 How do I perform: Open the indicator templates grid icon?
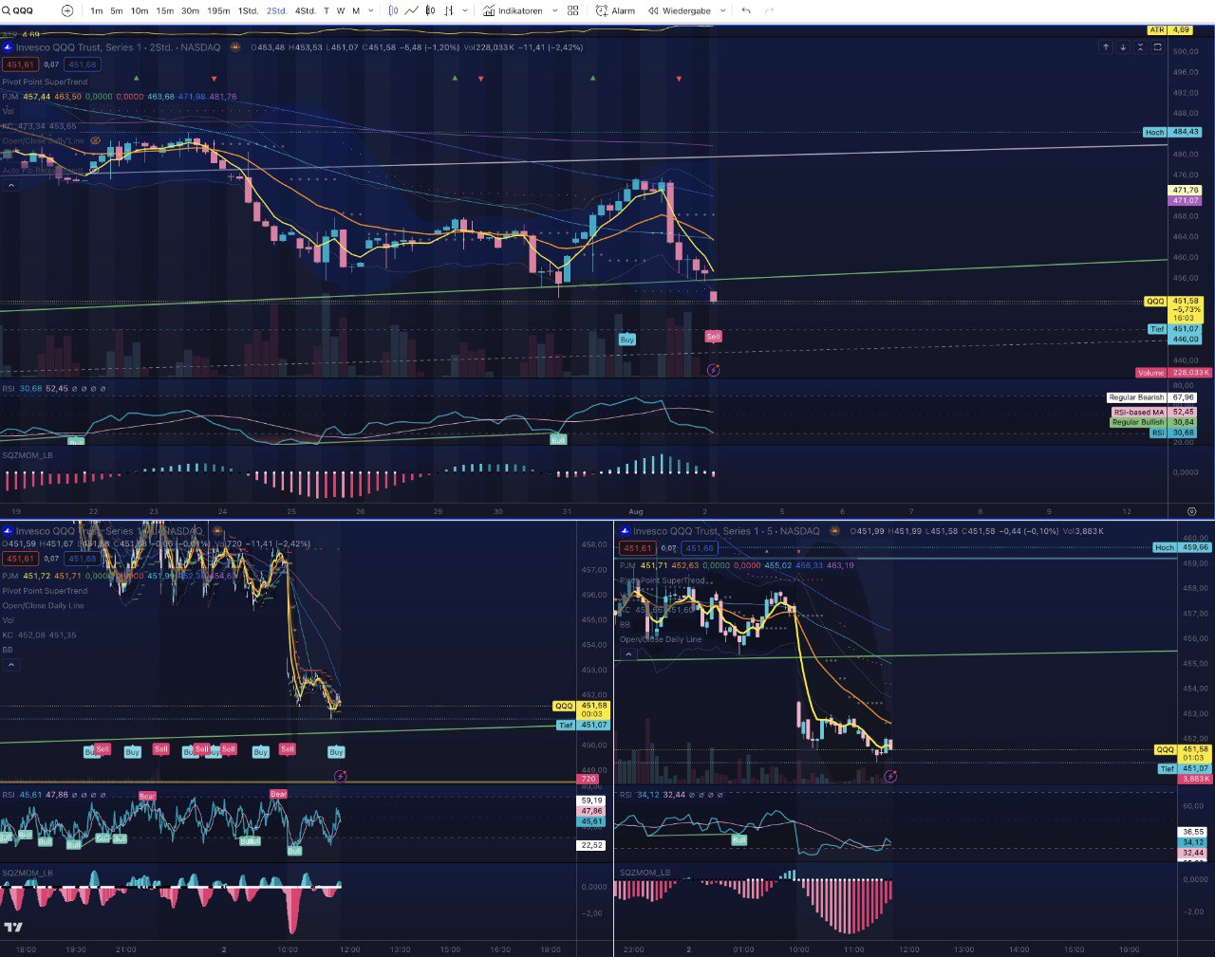[x=573, y=10]
